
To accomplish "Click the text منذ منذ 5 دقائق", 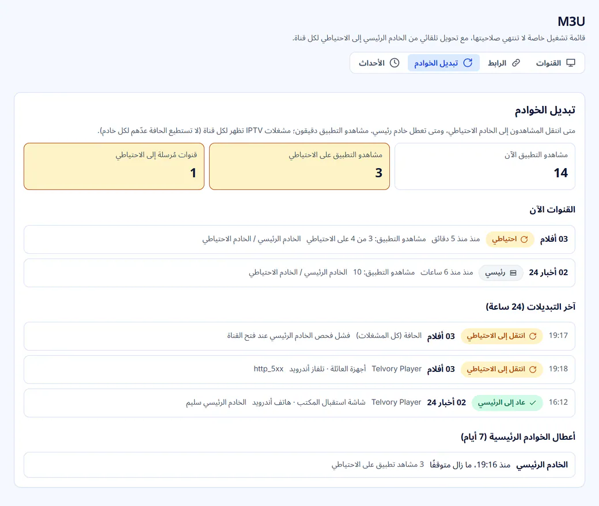I will (456, 239).
